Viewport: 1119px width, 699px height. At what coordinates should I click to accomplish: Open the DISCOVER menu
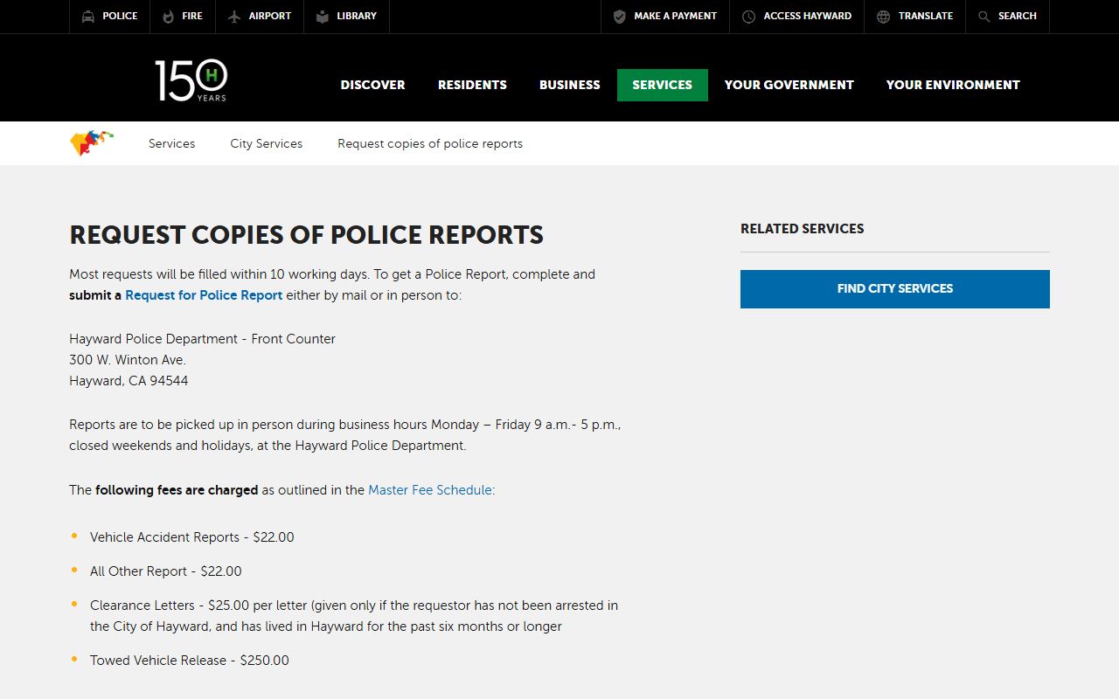(x=373, y=85)
